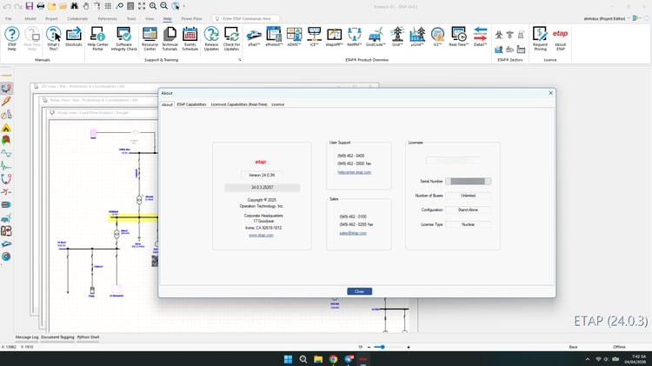The width and height of the screenshot is (652, 366).
Task: Open Release Updates
Action: [211, 38]
